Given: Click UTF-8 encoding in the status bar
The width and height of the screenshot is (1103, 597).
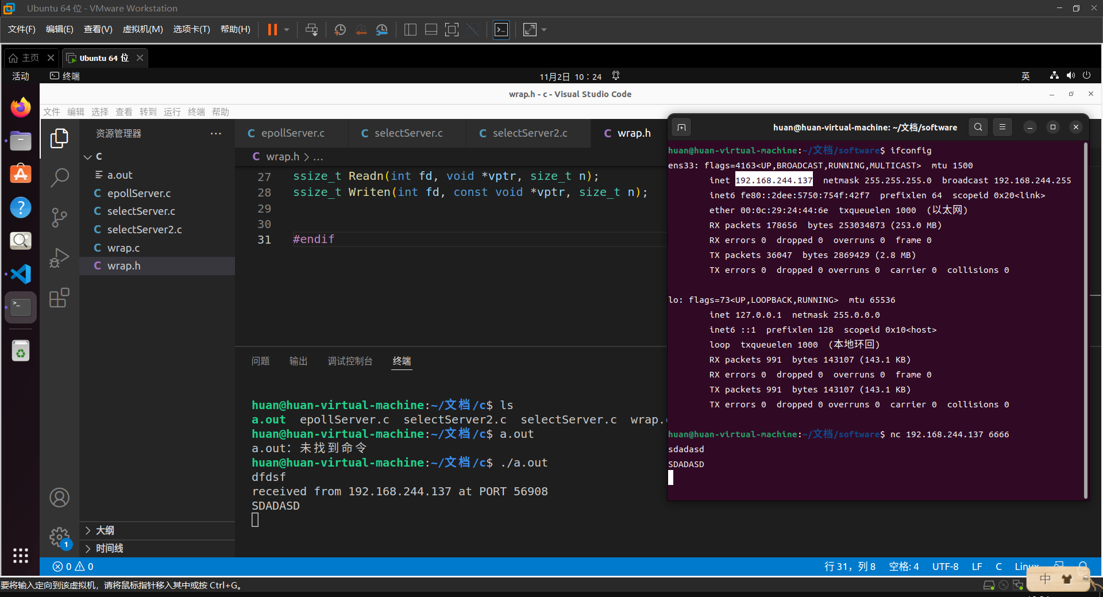Looking at the screenshot, I should point(945,567).
